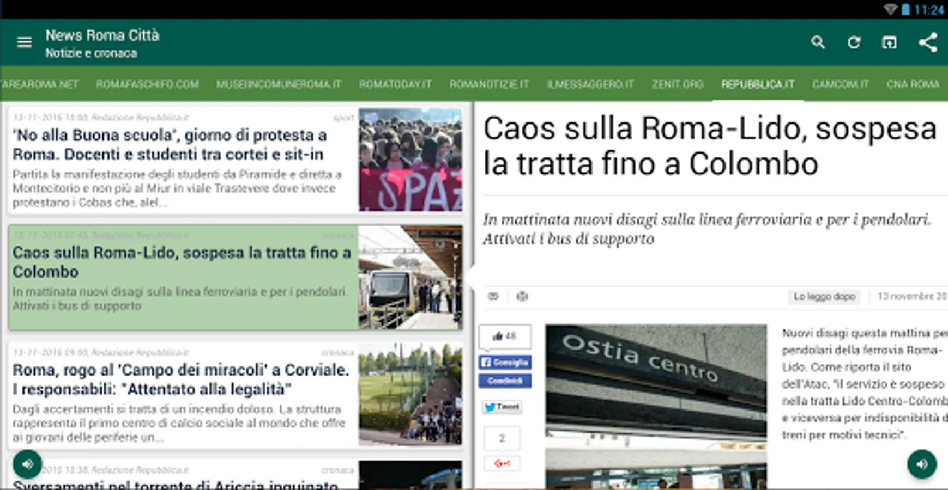Check the battery status icon
Screen dimensions: 948x490
click(905, 10)
